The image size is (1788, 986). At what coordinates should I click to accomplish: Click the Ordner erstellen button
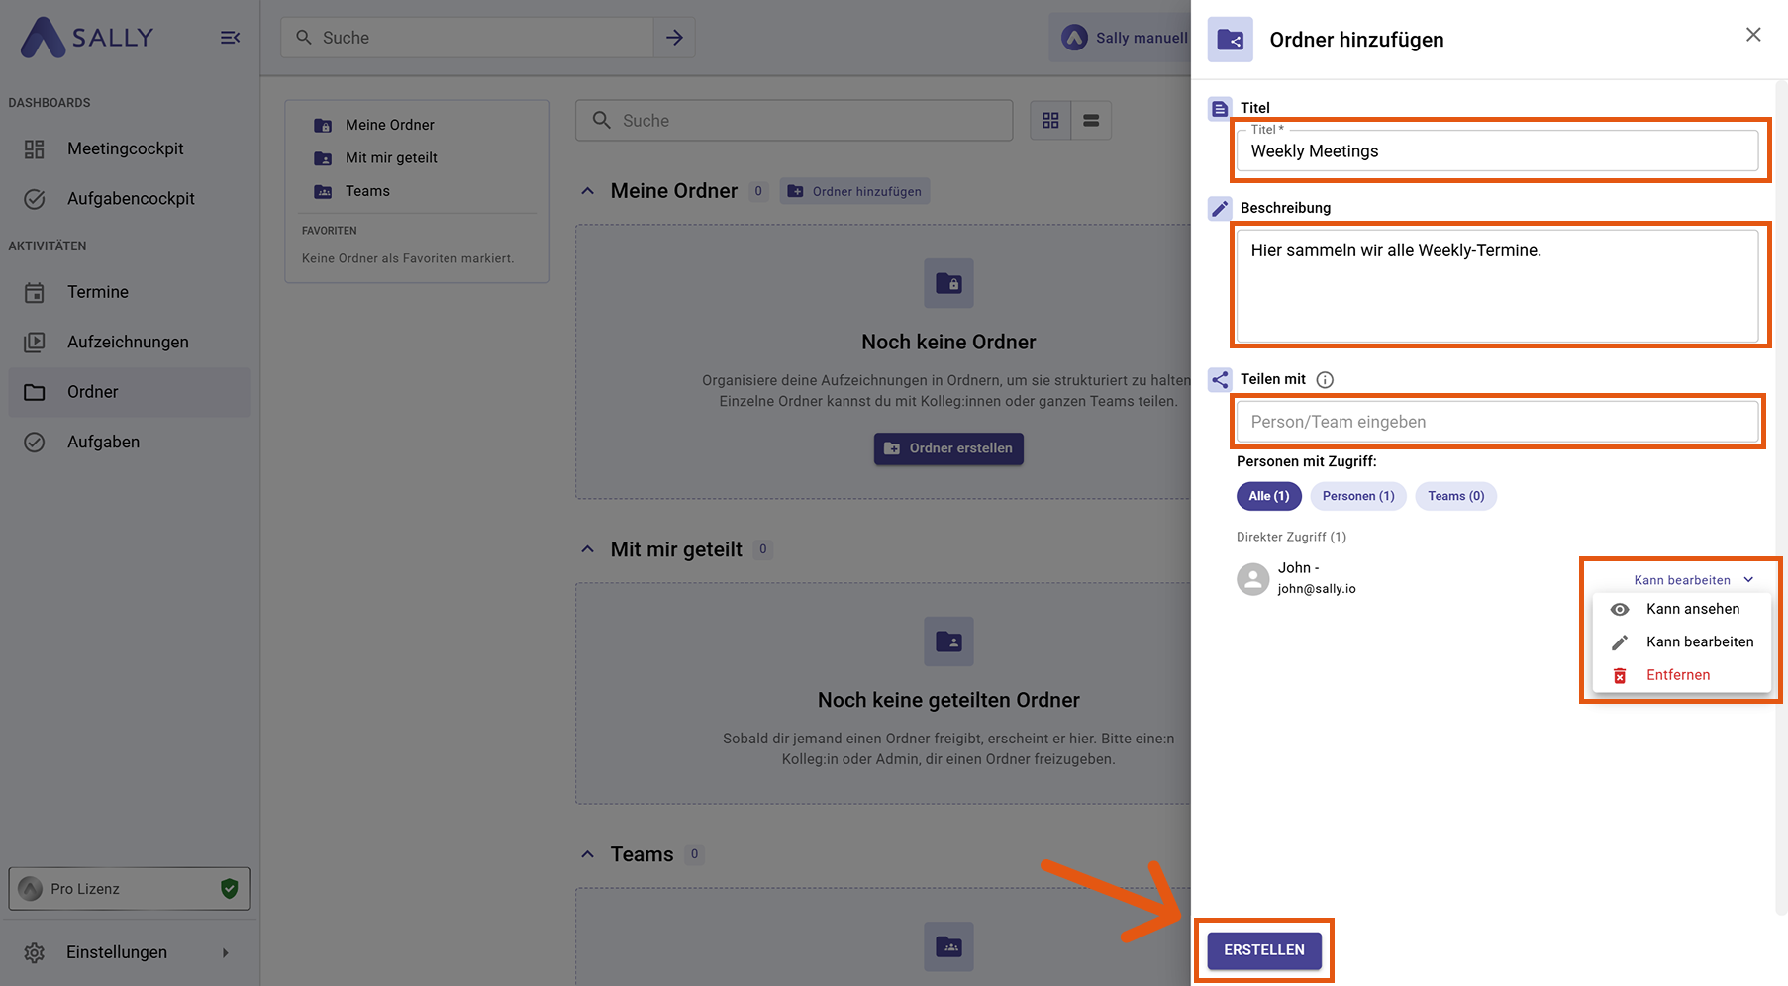click(x=948, y=448)
